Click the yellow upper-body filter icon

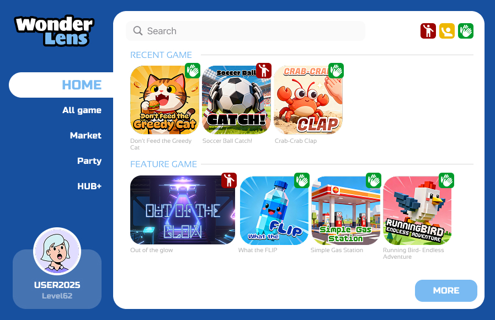pos(447,31)
